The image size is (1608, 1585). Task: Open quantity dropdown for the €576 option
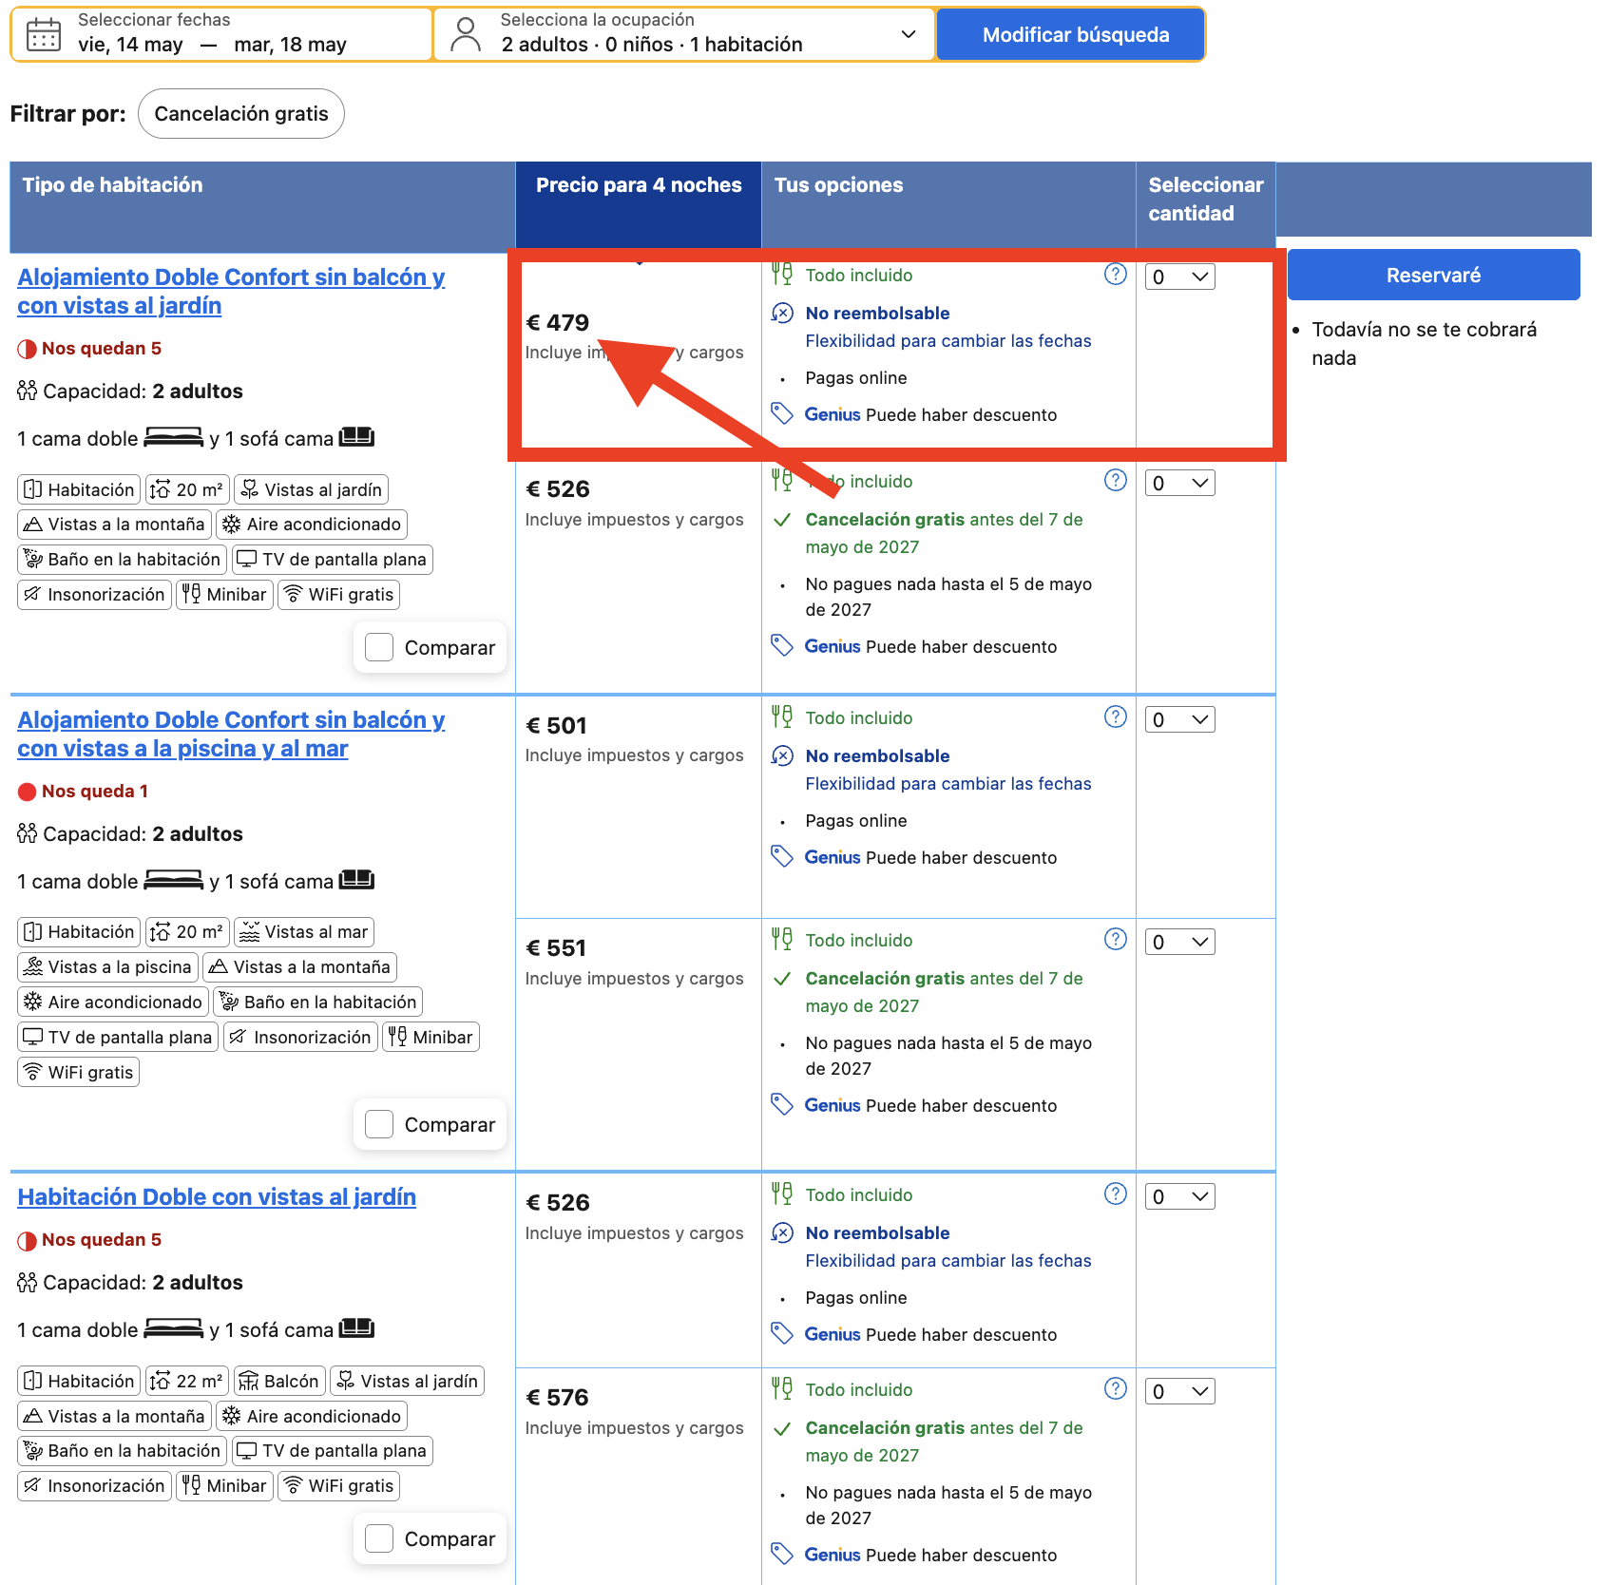1180,1392
